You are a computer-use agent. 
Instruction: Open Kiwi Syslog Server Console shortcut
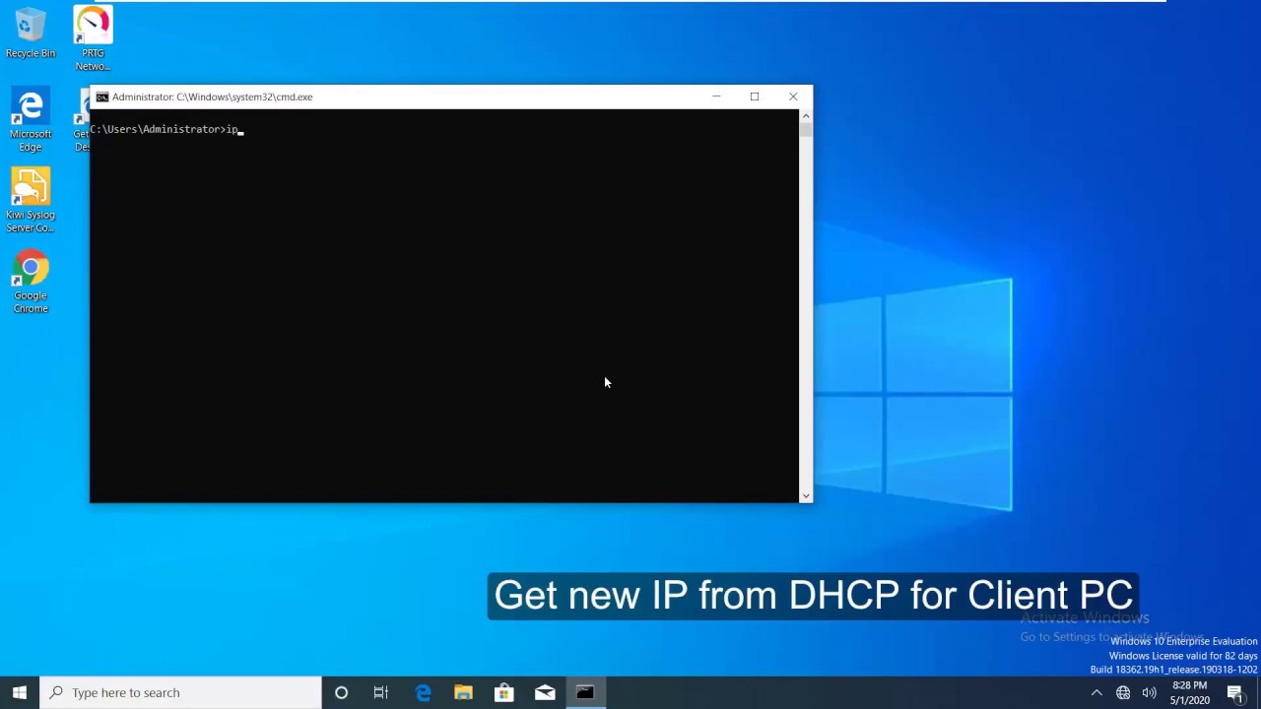click(31, 201)
